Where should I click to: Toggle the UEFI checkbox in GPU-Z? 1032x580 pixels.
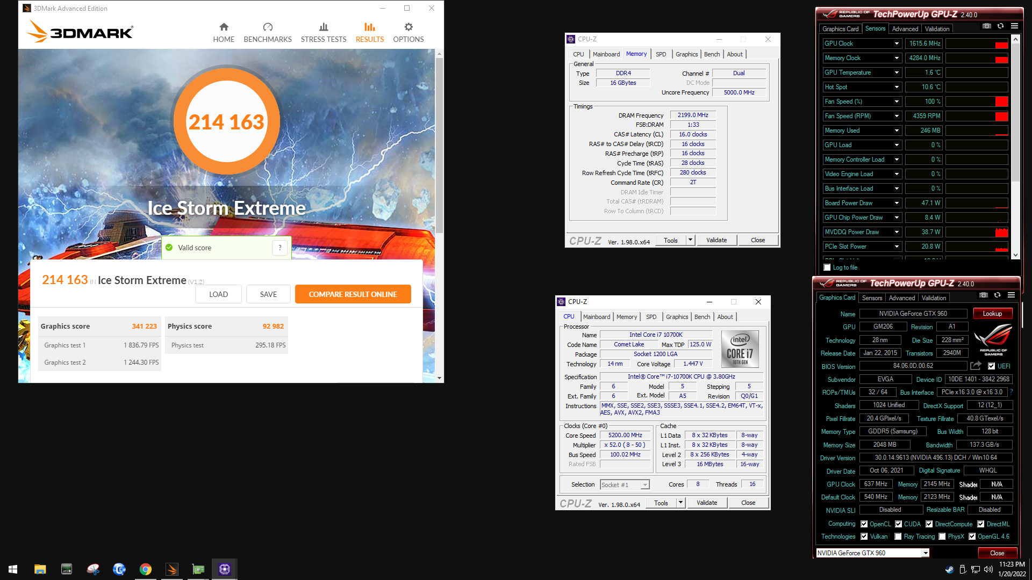992,366
